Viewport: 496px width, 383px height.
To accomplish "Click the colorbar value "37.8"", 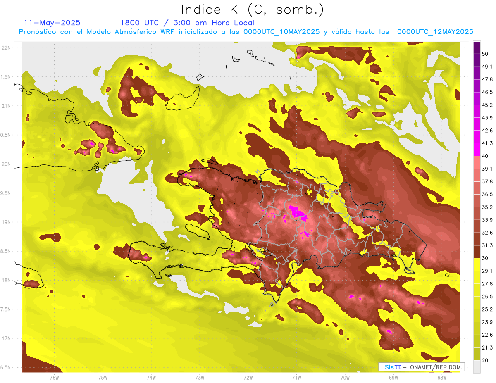I will [487, 181].
